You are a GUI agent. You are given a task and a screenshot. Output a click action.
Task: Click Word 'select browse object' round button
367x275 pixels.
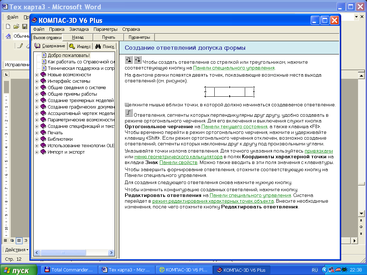tap(361, 227)
